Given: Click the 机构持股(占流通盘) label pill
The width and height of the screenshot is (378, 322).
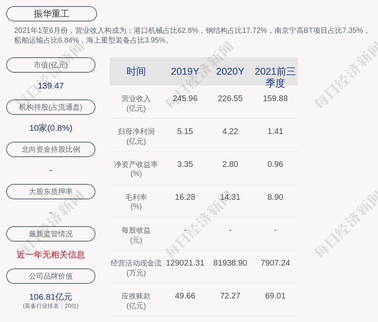Looking at the screenshot, I should (x=51, y=107).
